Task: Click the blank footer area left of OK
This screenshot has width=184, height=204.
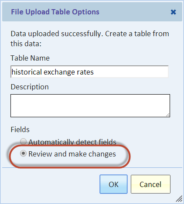Action: [51, 184]
